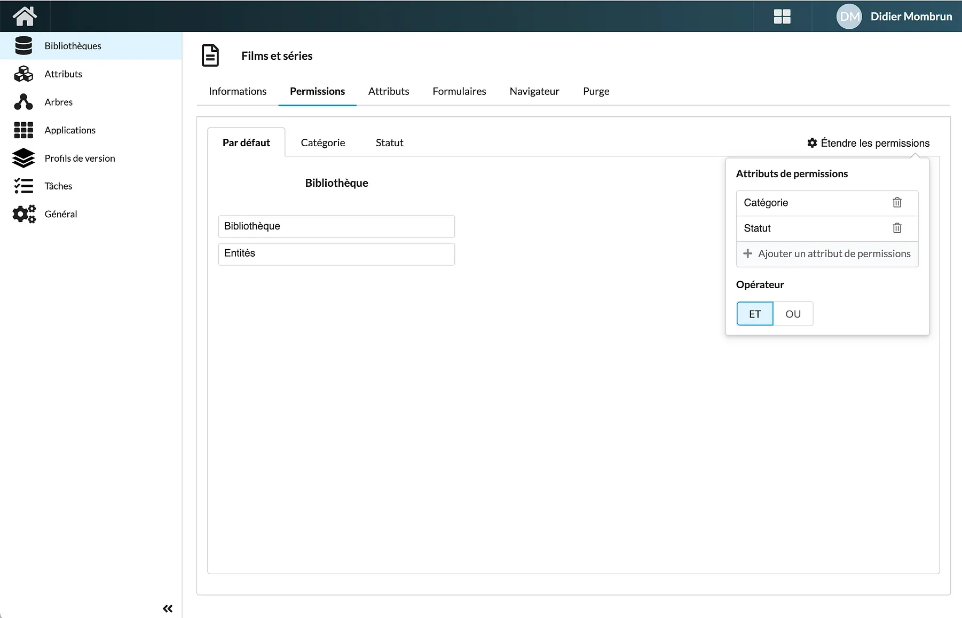The height and width of the screenshot is (618, 962).
Task: Select the Statut sub-tab
Action: pyautogui.click(x=389, y=142)
